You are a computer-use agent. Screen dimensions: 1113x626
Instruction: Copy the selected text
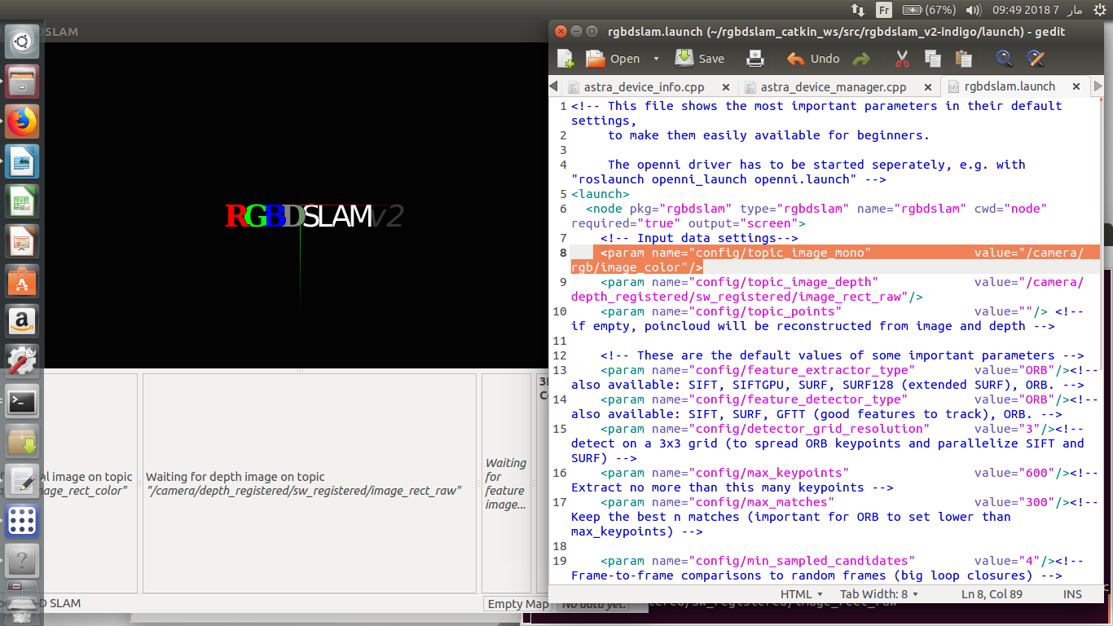tap(932, 58)
